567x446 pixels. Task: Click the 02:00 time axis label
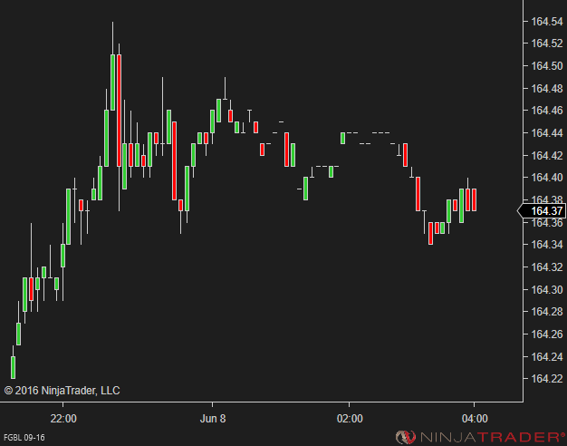click(x=350, y=419)
